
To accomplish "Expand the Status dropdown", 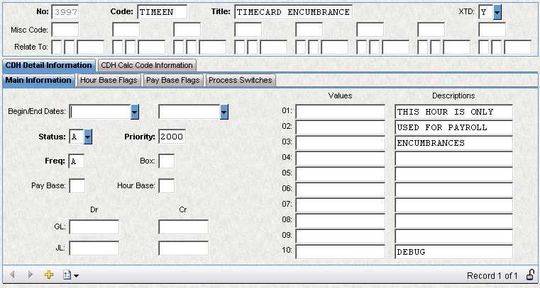I will pyautogui.click(x=88, y=137).
